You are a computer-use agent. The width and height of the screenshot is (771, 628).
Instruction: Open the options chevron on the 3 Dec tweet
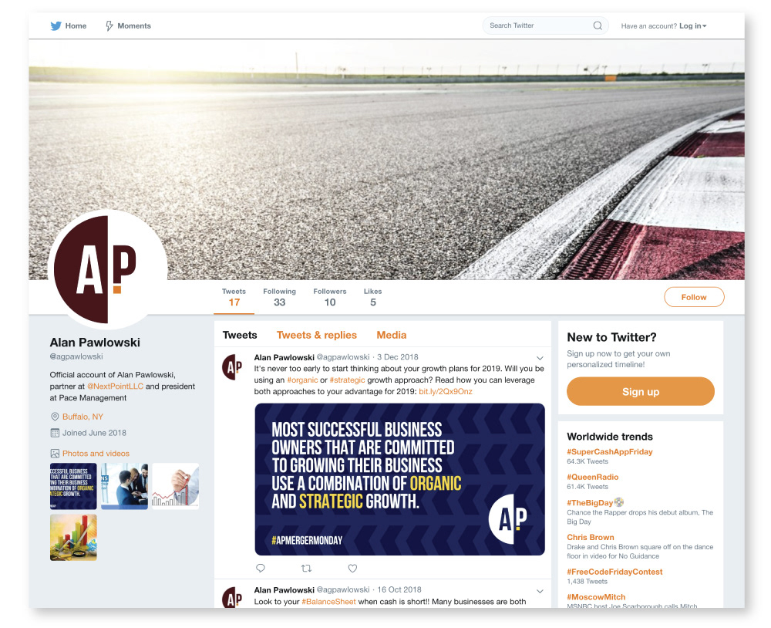tap(540, 358)
